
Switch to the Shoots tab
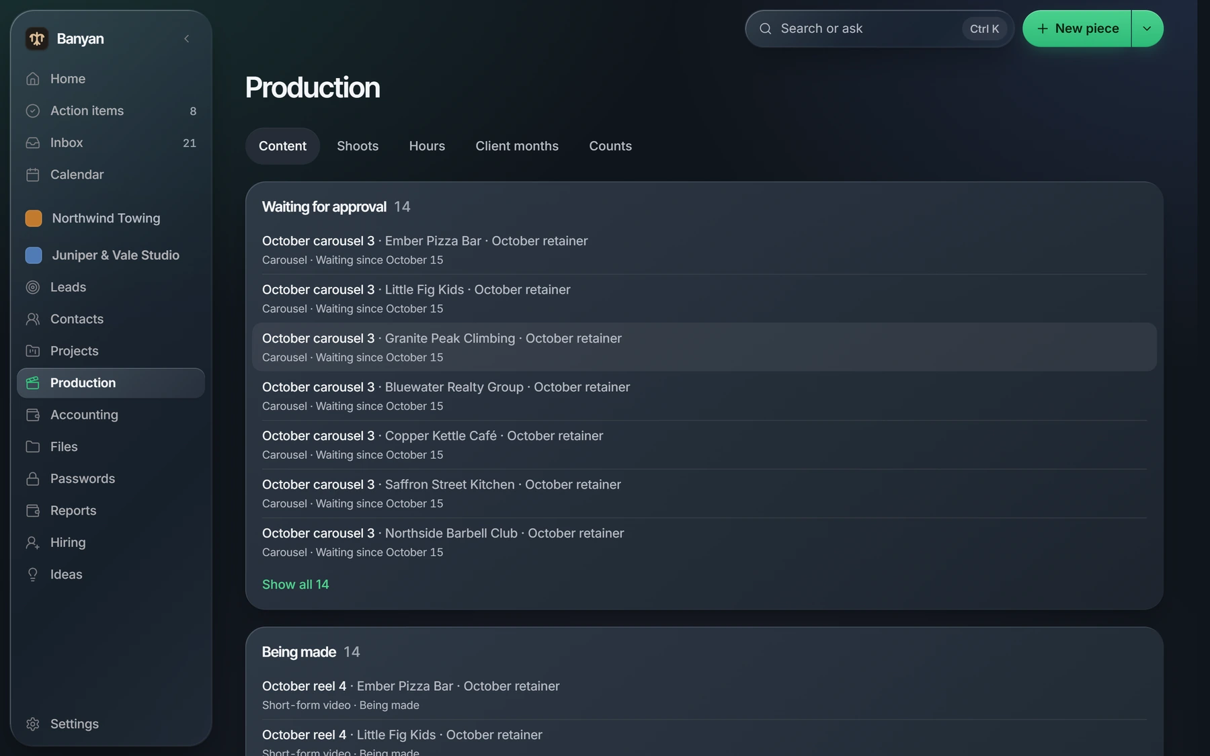358,146
